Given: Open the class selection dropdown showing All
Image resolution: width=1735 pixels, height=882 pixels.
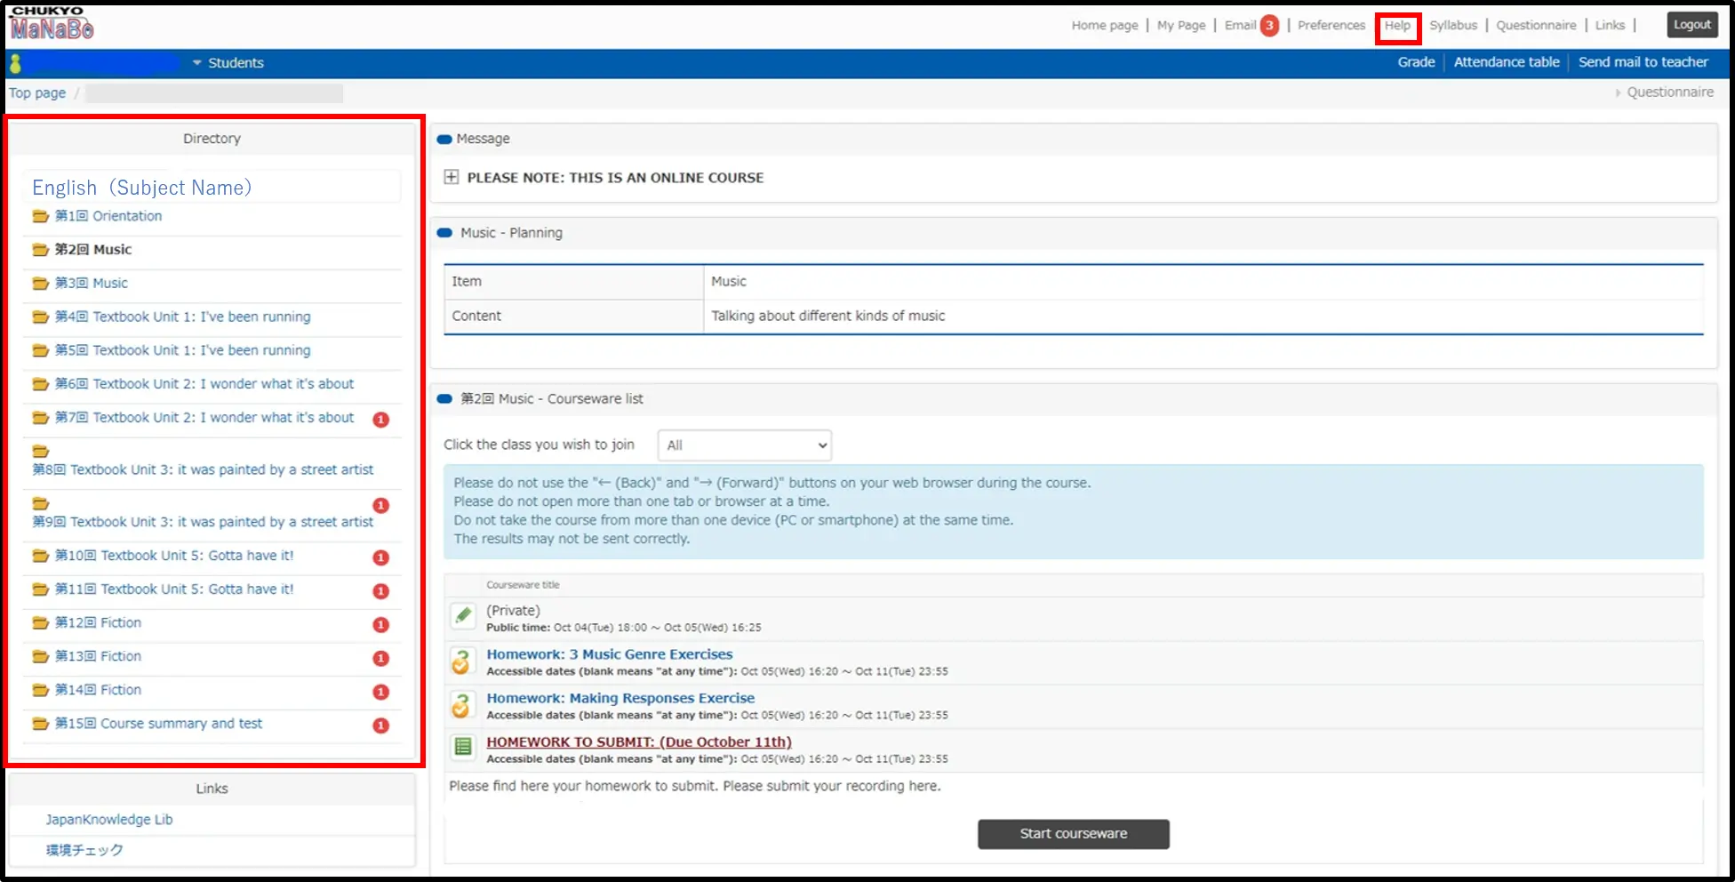Looking at the screenshot, I should point(745,445).
